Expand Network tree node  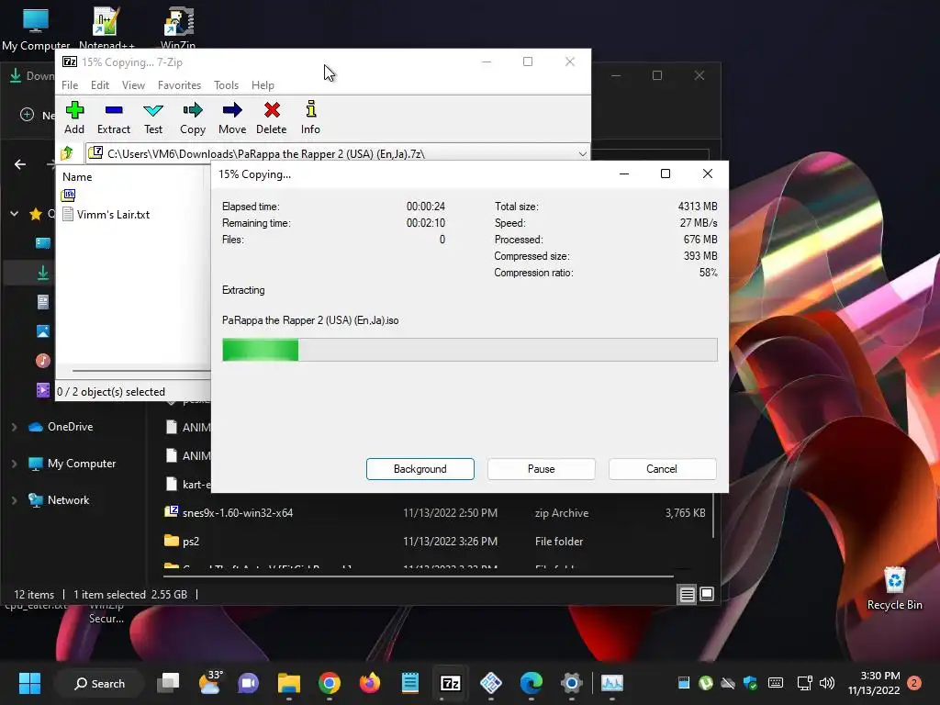tap(15, 500)
